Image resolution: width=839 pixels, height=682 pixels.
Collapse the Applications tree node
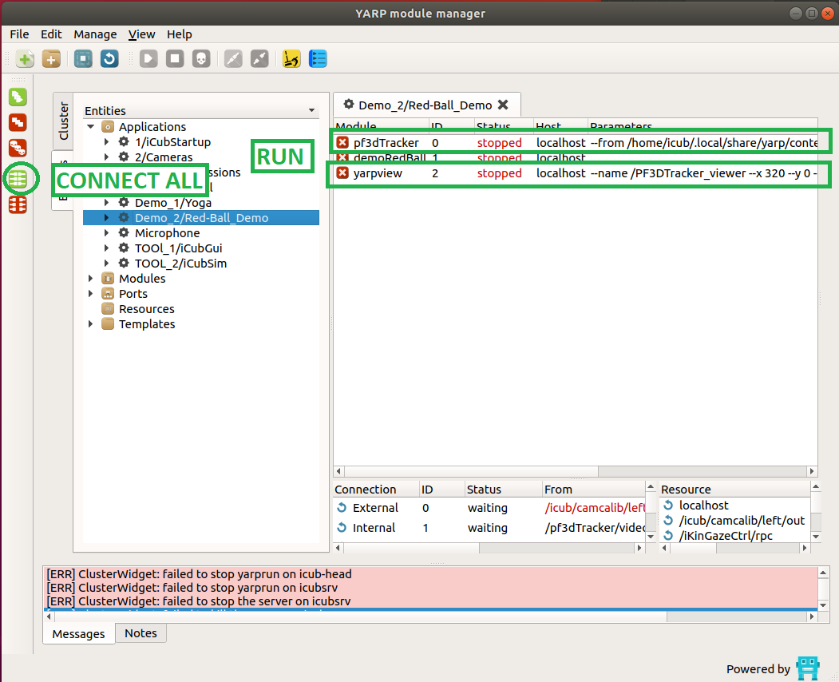[x=91, y=127]
